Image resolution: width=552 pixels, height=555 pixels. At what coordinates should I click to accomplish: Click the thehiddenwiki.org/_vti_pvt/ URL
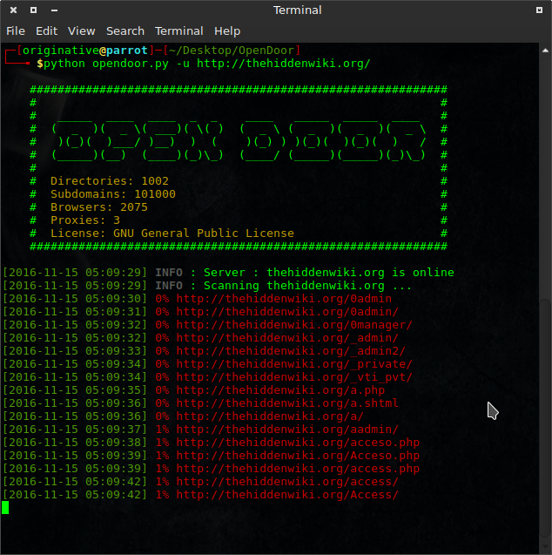(x=294, y=377)
